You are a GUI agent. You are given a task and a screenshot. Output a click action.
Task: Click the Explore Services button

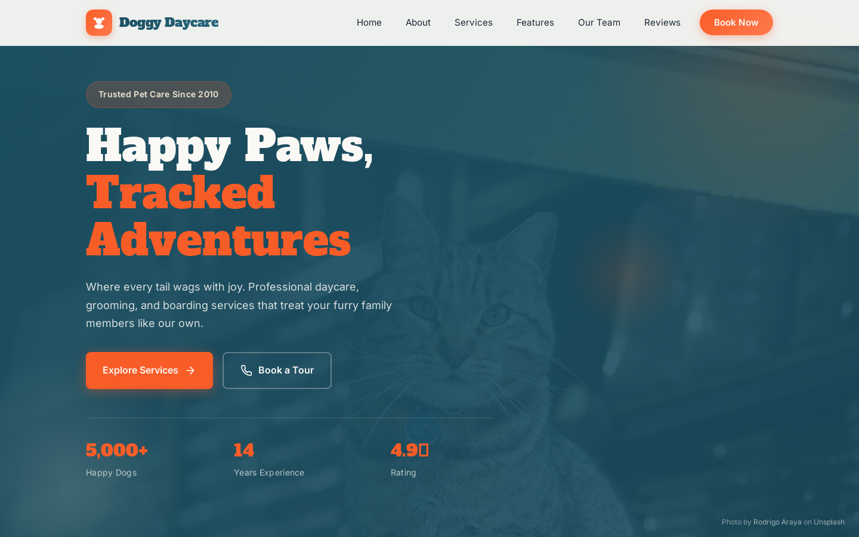coord(149,371)
